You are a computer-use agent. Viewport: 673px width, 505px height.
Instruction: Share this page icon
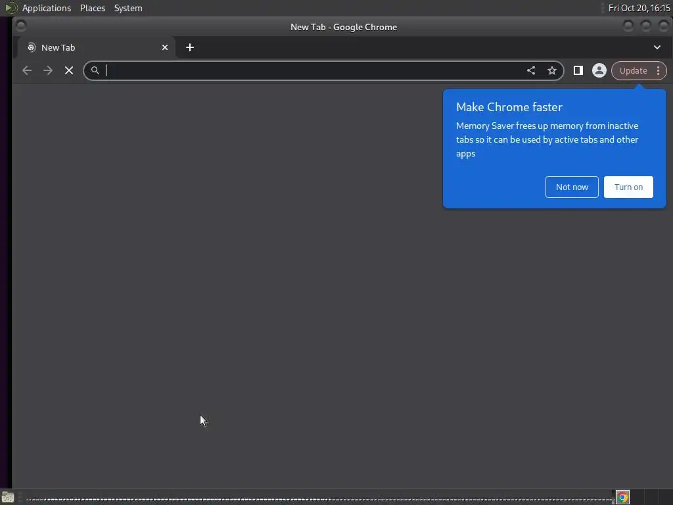click(531, 70)
